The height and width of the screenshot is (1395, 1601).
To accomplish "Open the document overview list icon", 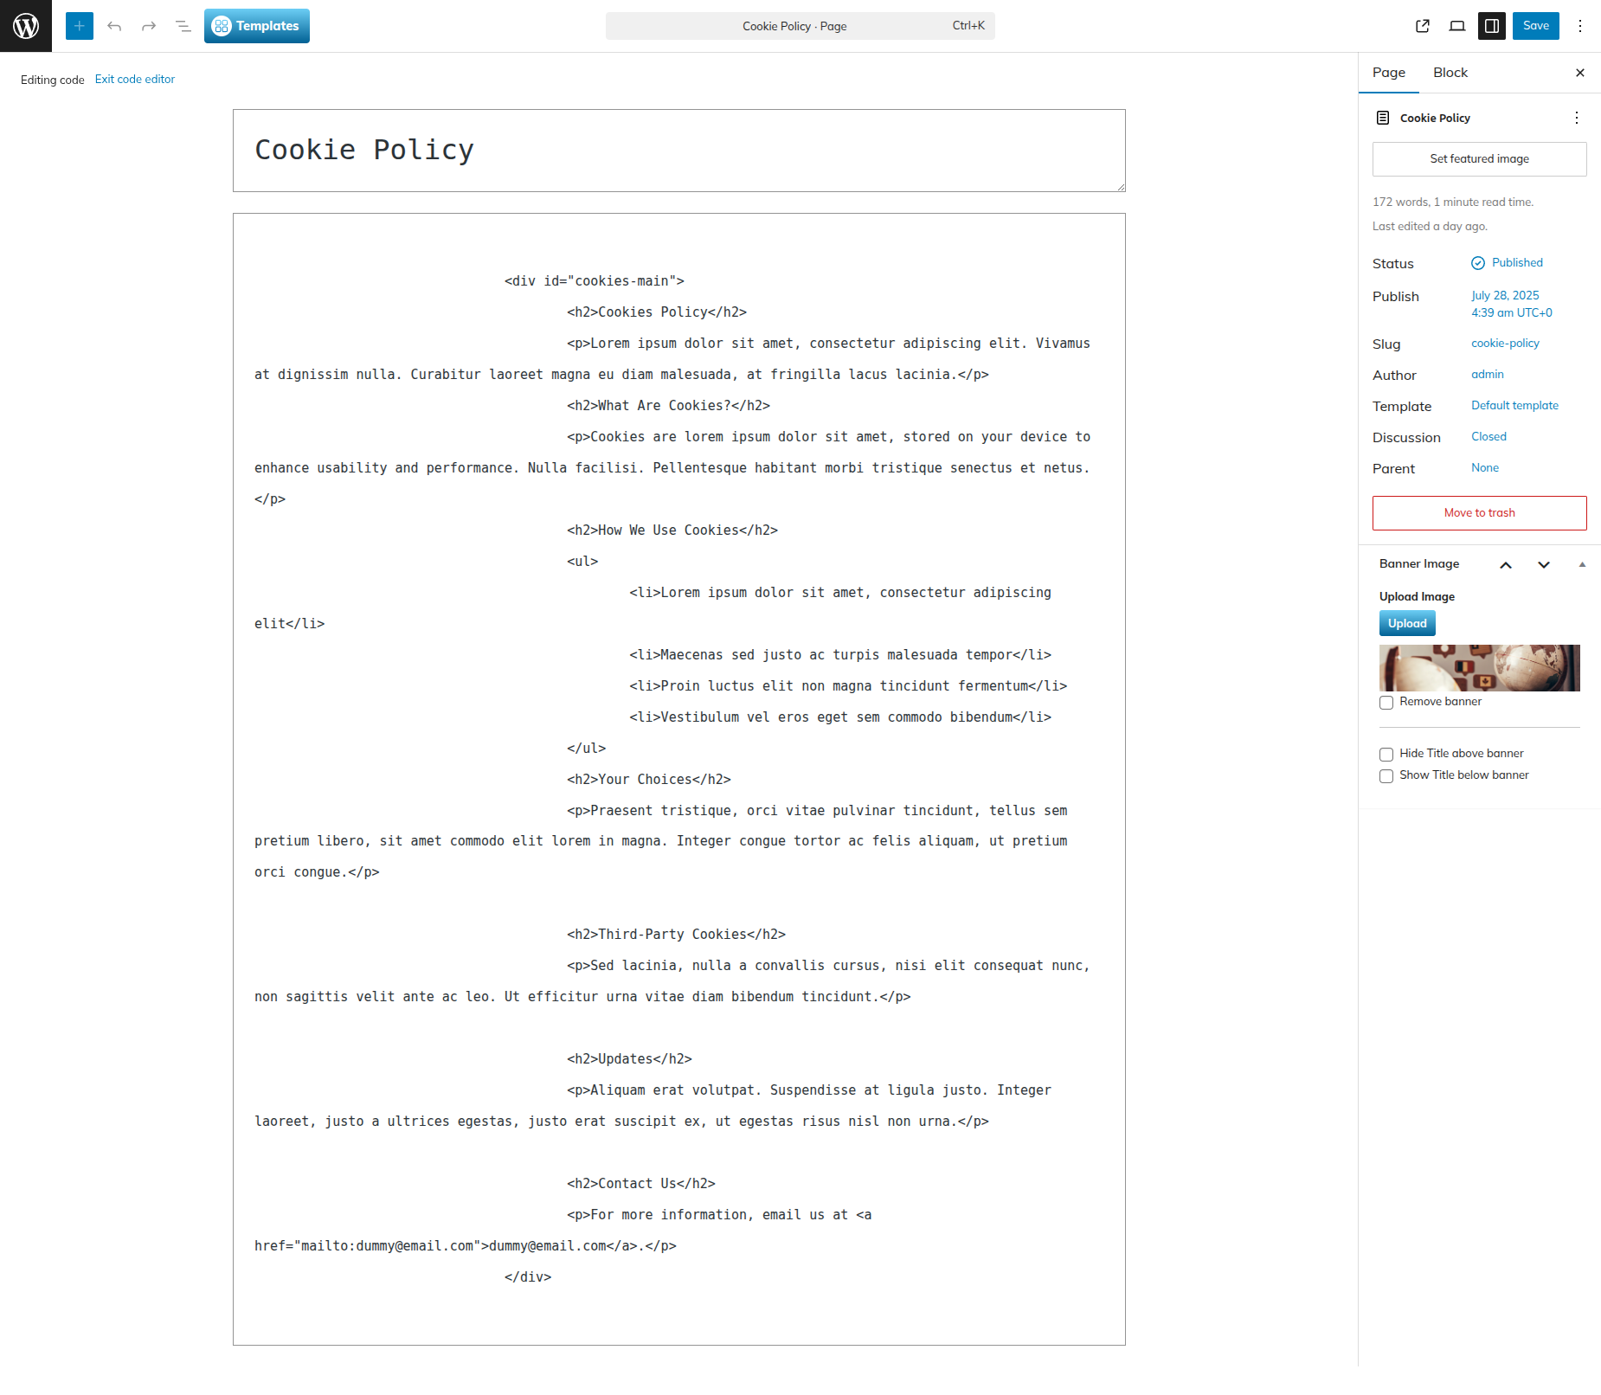I will pyautogui.click(x=183, y=26).
